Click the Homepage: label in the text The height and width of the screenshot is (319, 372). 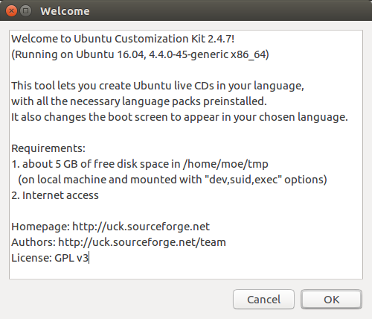pos(41,227)
